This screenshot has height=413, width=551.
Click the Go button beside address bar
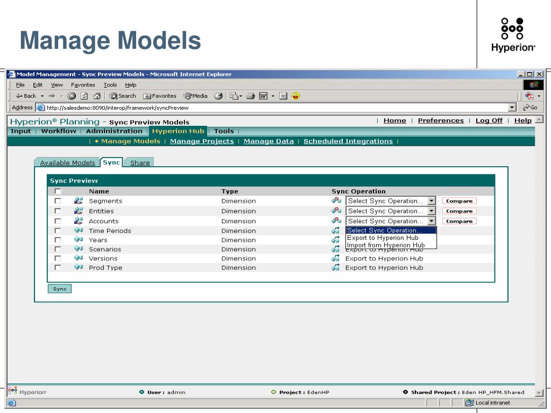click(530, 108)
